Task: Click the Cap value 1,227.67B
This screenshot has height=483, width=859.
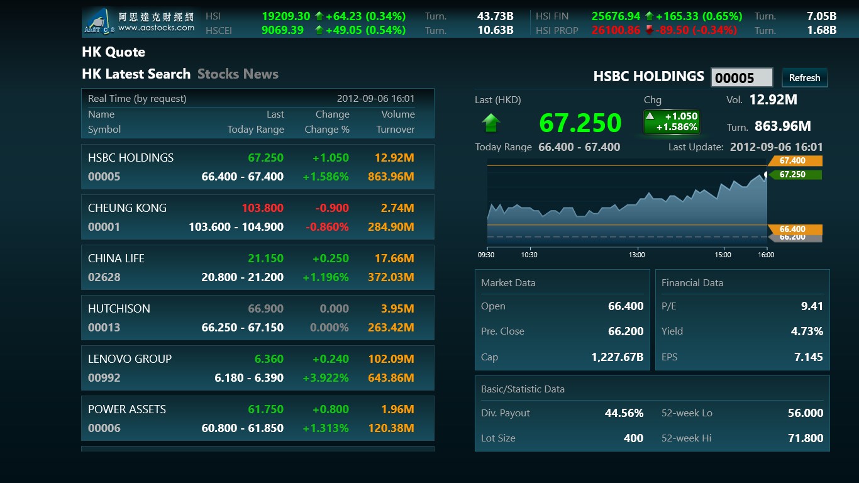Action: click(x=618, y=357)
